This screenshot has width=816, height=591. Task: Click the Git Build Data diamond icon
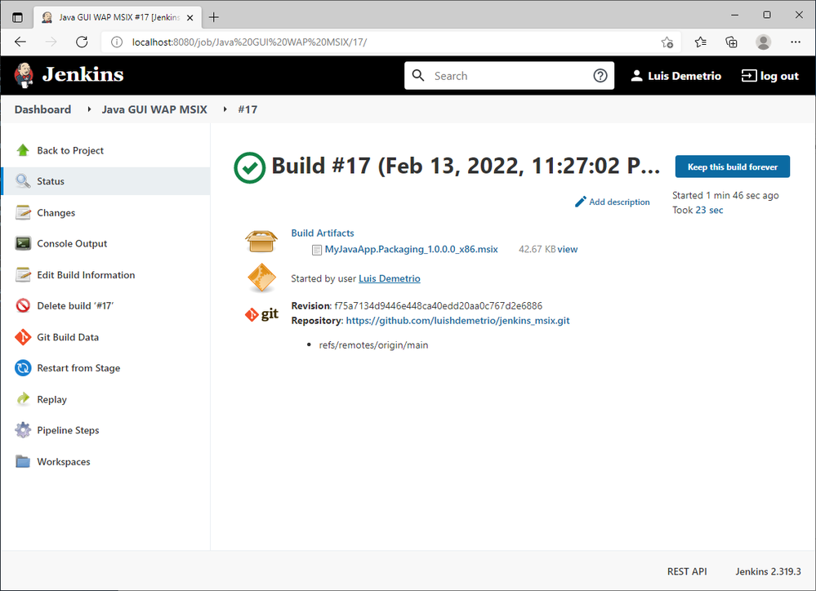(23, 337)
